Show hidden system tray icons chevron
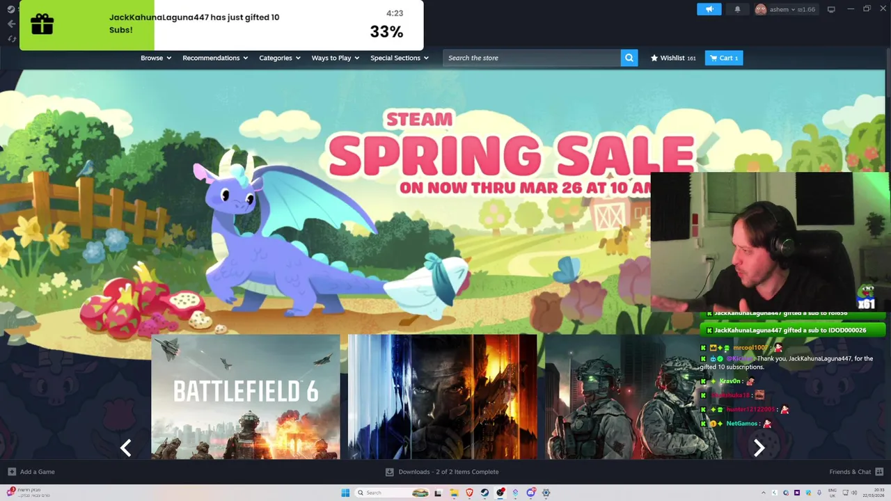This screenshot has height=501, width=891. pyautogui.click(x=764, y=493)
